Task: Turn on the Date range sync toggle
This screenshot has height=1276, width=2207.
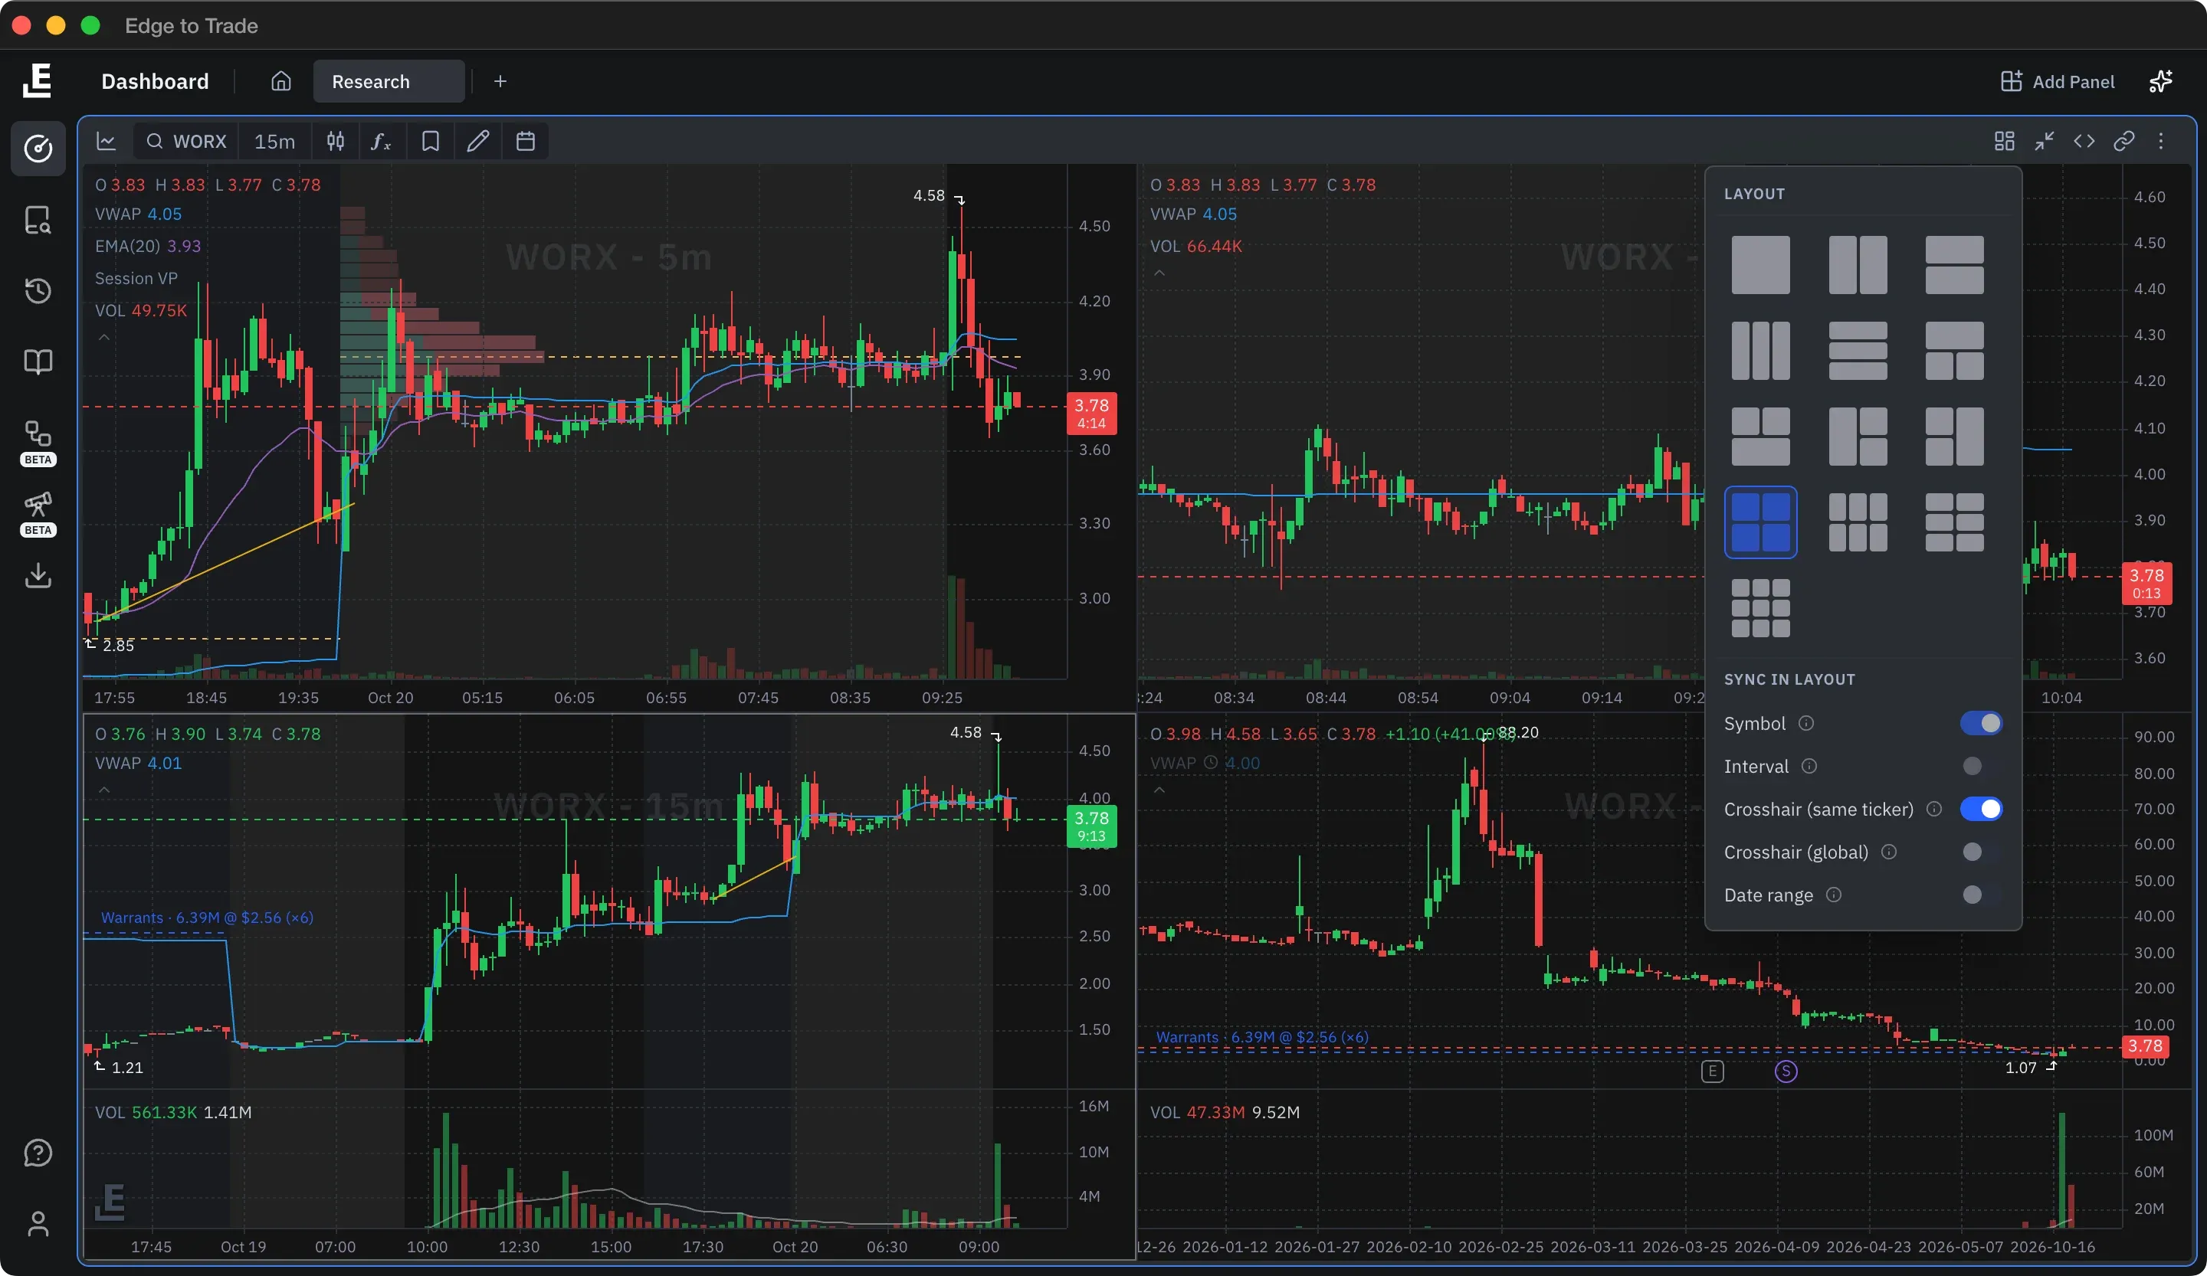Action: tap(1981, 895)
